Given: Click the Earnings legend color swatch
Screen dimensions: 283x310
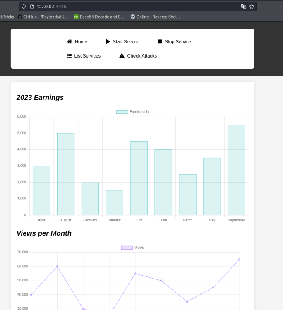Looking at the screenshot, I should pos(122,112).
